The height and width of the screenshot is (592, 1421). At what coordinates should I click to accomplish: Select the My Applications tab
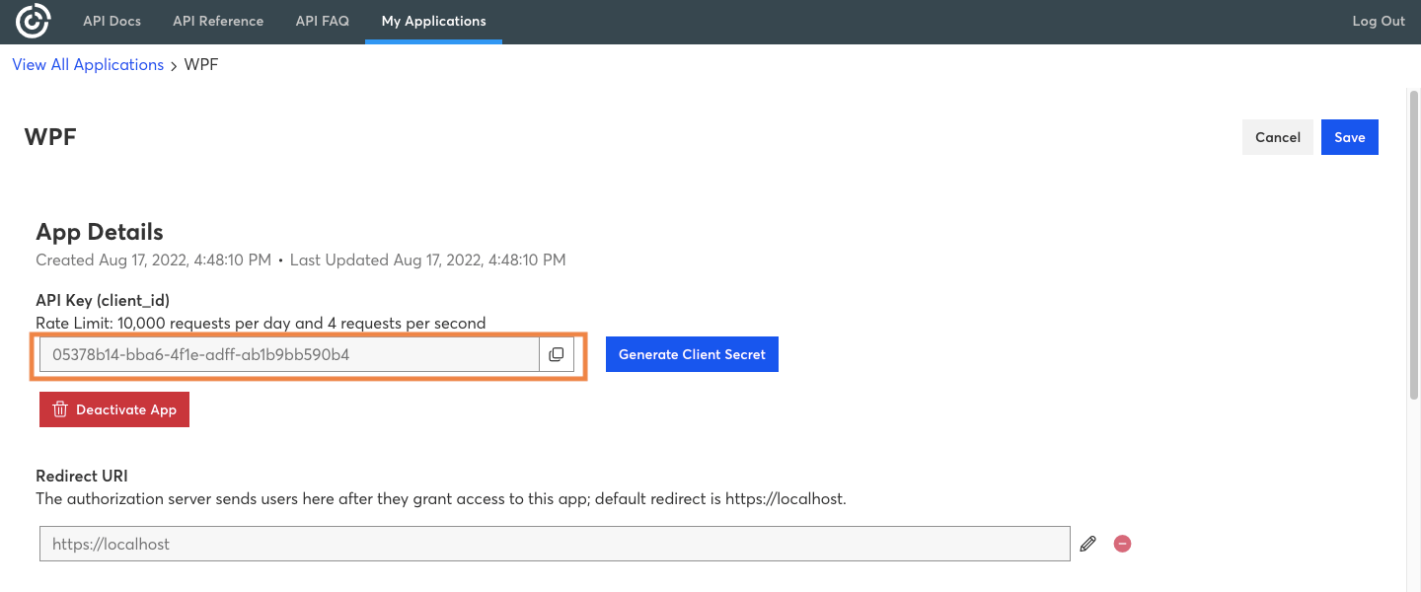click(x=434, y=21)
